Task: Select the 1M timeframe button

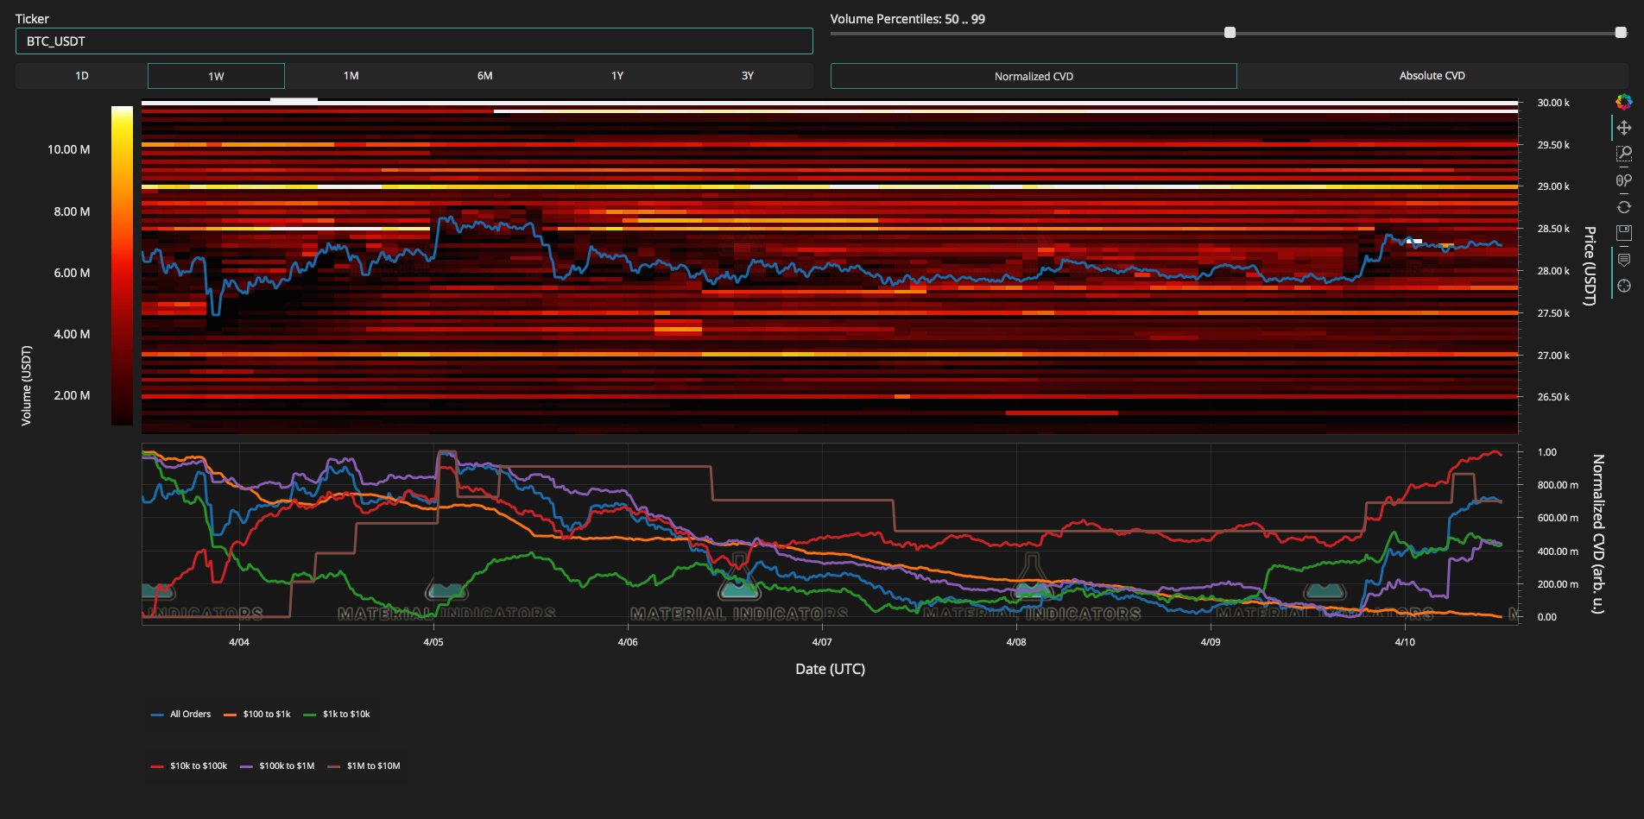Action: coord(350,76)
